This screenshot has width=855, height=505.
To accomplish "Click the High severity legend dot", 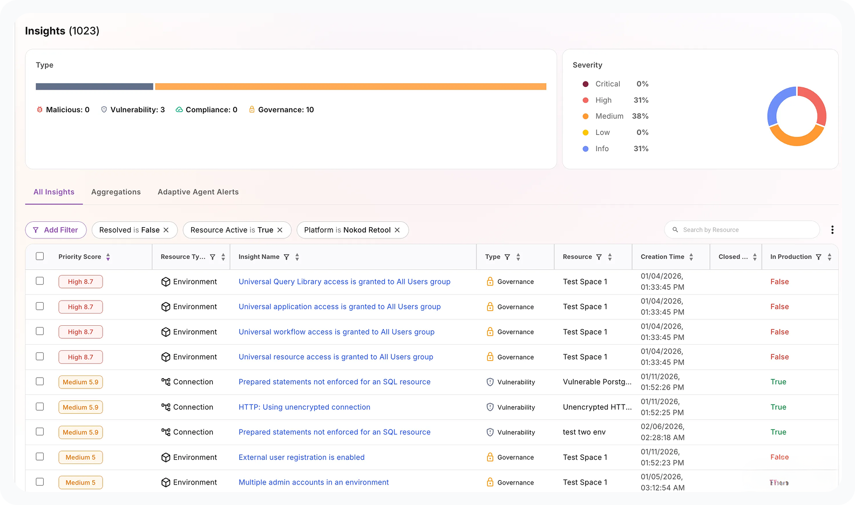I will point(586,100).
